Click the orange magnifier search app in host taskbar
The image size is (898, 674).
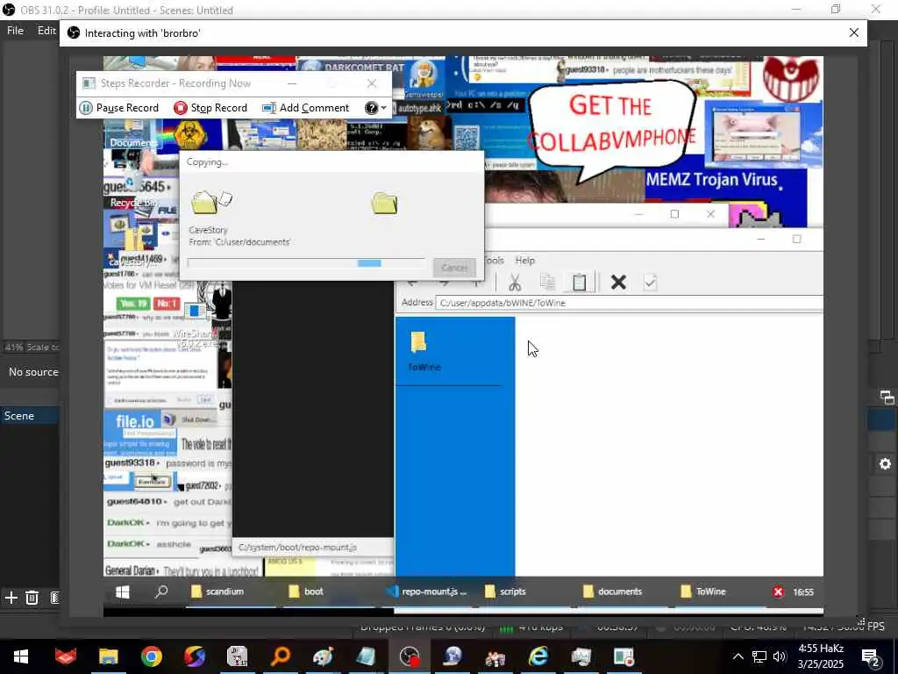(x=281, y=656)
